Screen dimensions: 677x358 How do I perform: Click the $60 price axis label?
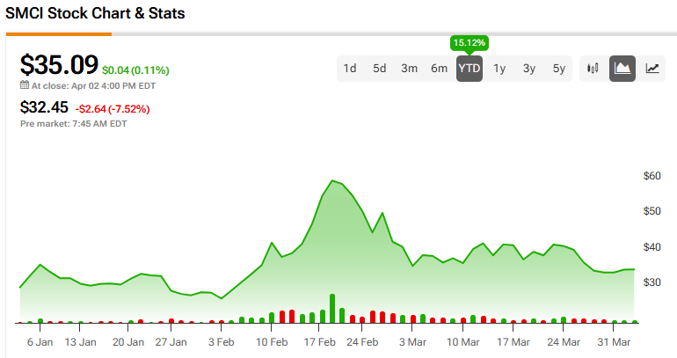point(652,176)
